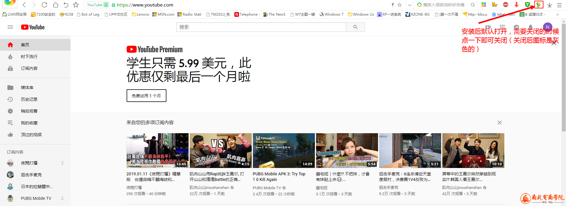The image size is (566, 206).
Task: Open the PUBG Mobile TV subscription channel
Action: pyautogui.click(x=35, y=198)
